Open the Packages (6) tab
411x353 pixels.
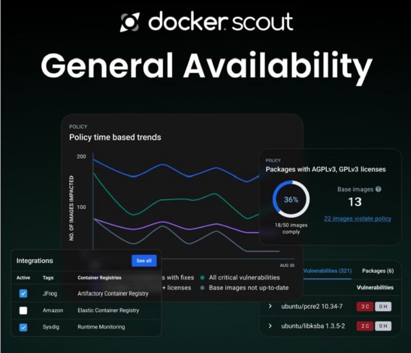click(x=378, y=271)
